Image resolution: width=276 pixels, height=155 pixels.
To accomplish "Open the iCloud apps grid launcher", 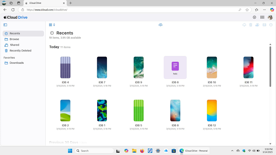I will click(262, 17).
